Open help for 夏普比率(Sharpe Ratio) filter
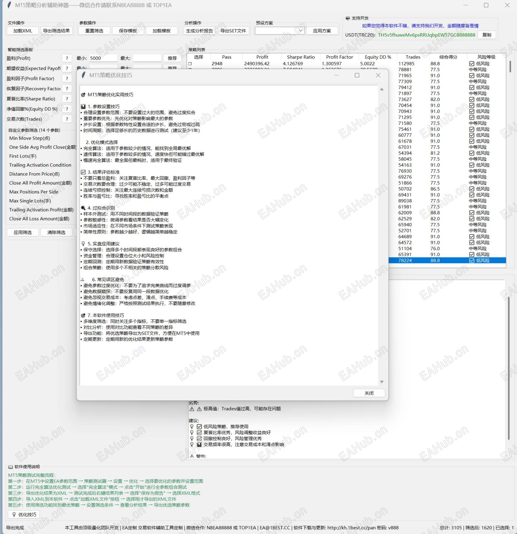Screen dimensions: 517x534 click(x=67, y=99)
